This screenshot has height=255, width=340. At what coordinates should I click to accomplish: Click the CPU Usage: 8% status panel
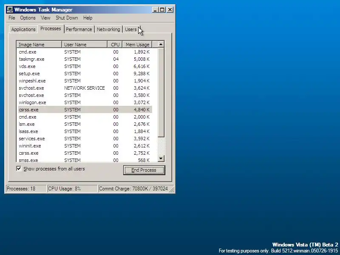point(72,189)
